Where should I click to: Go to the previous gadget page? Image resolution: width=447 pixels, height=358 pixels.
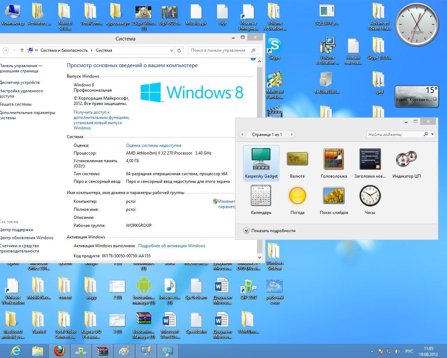point(242,134)
